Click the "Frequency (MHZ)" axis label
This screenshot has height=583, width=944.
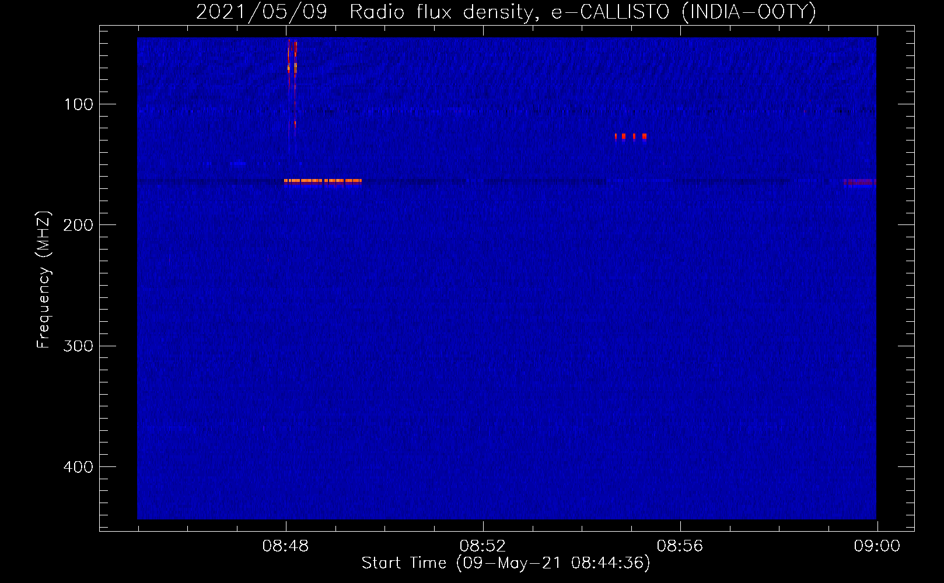[44, 280]
